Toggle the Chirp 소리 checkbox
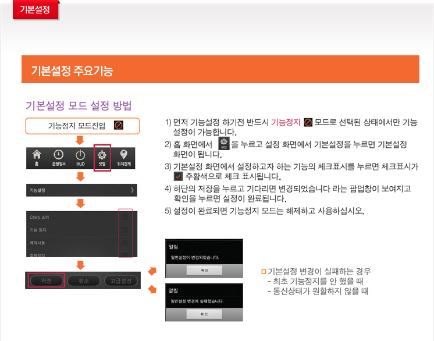This screenshot has width=434, height=341. point(125,217)
